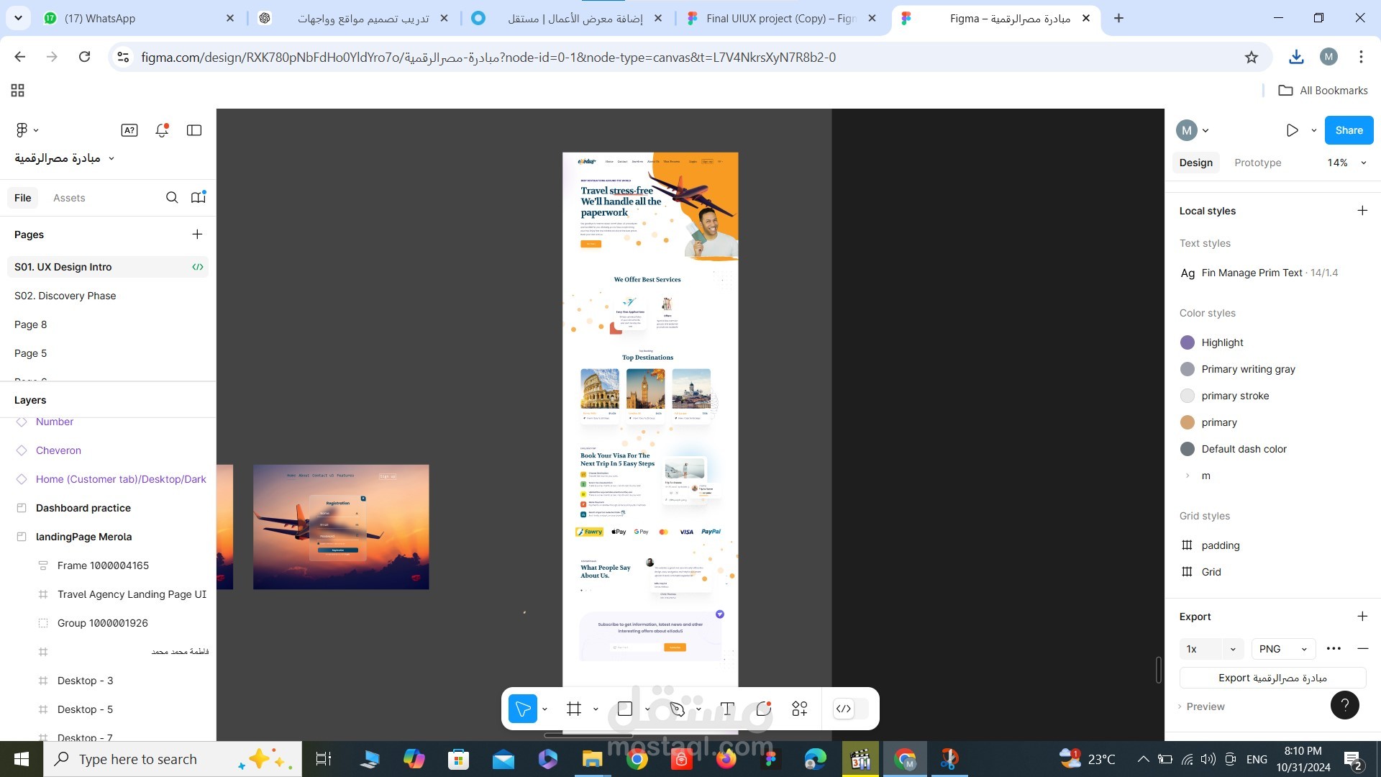Click the padding grid style icon
This screenshot has height=777, width=1381.
point(1187,545)
